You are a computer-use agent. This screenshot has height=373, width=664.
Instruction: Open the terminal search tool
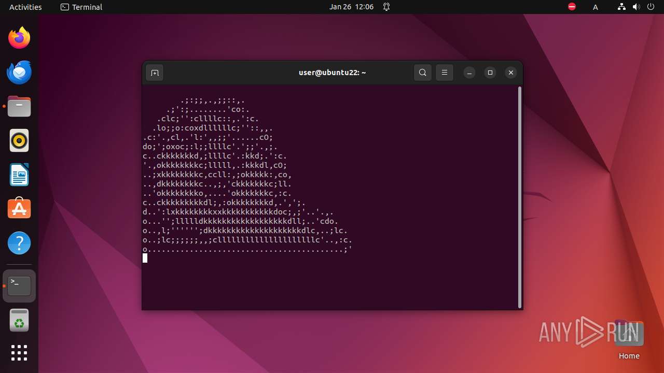pos(423,73)
